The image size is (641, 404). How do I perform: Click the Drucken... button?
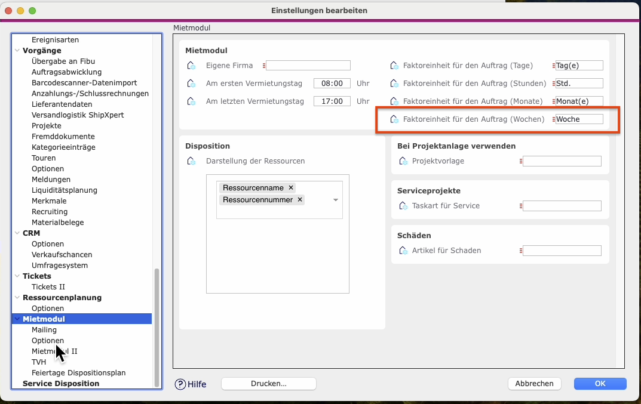pos(269,384)
